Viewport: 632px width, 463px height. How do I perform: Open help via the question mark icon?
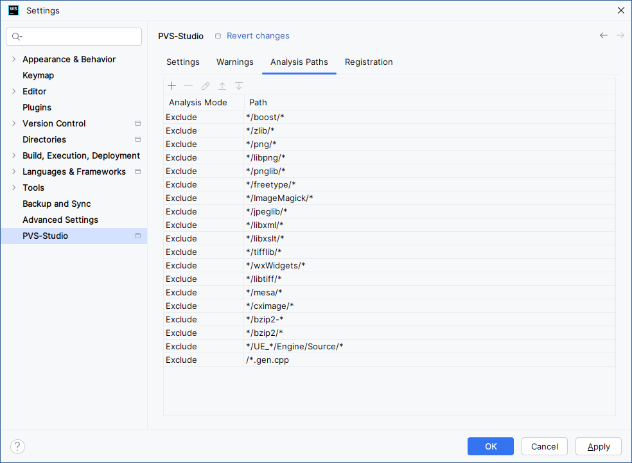tap(17, 446)
